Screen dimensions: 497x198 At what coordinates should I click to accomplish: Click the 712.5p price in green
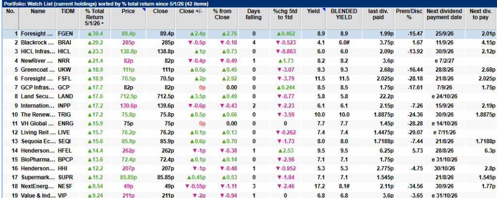point(128,95)
